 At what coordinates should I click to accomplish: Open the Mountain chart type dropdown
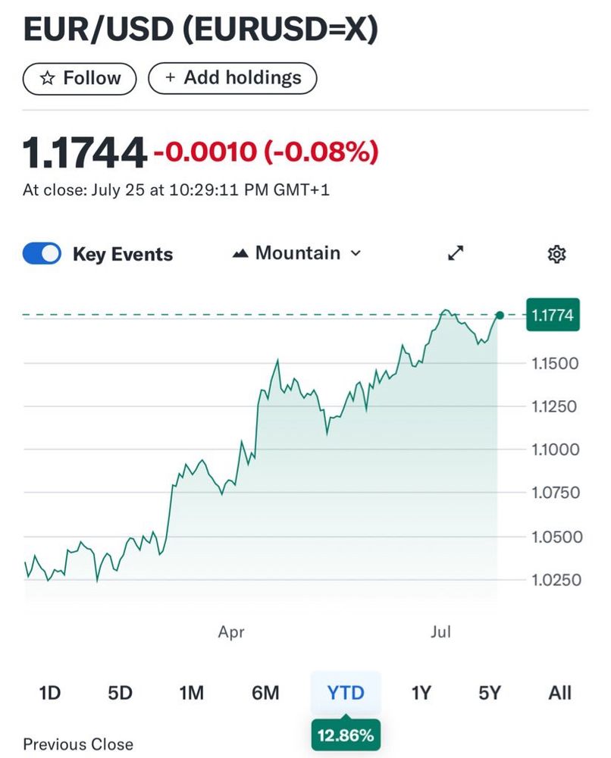[x=297, y=253]
